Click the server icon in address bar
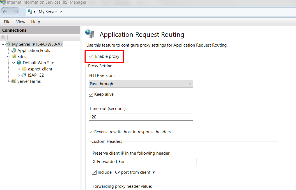Viewport: 296px width, 190px height. pos(30,12)
